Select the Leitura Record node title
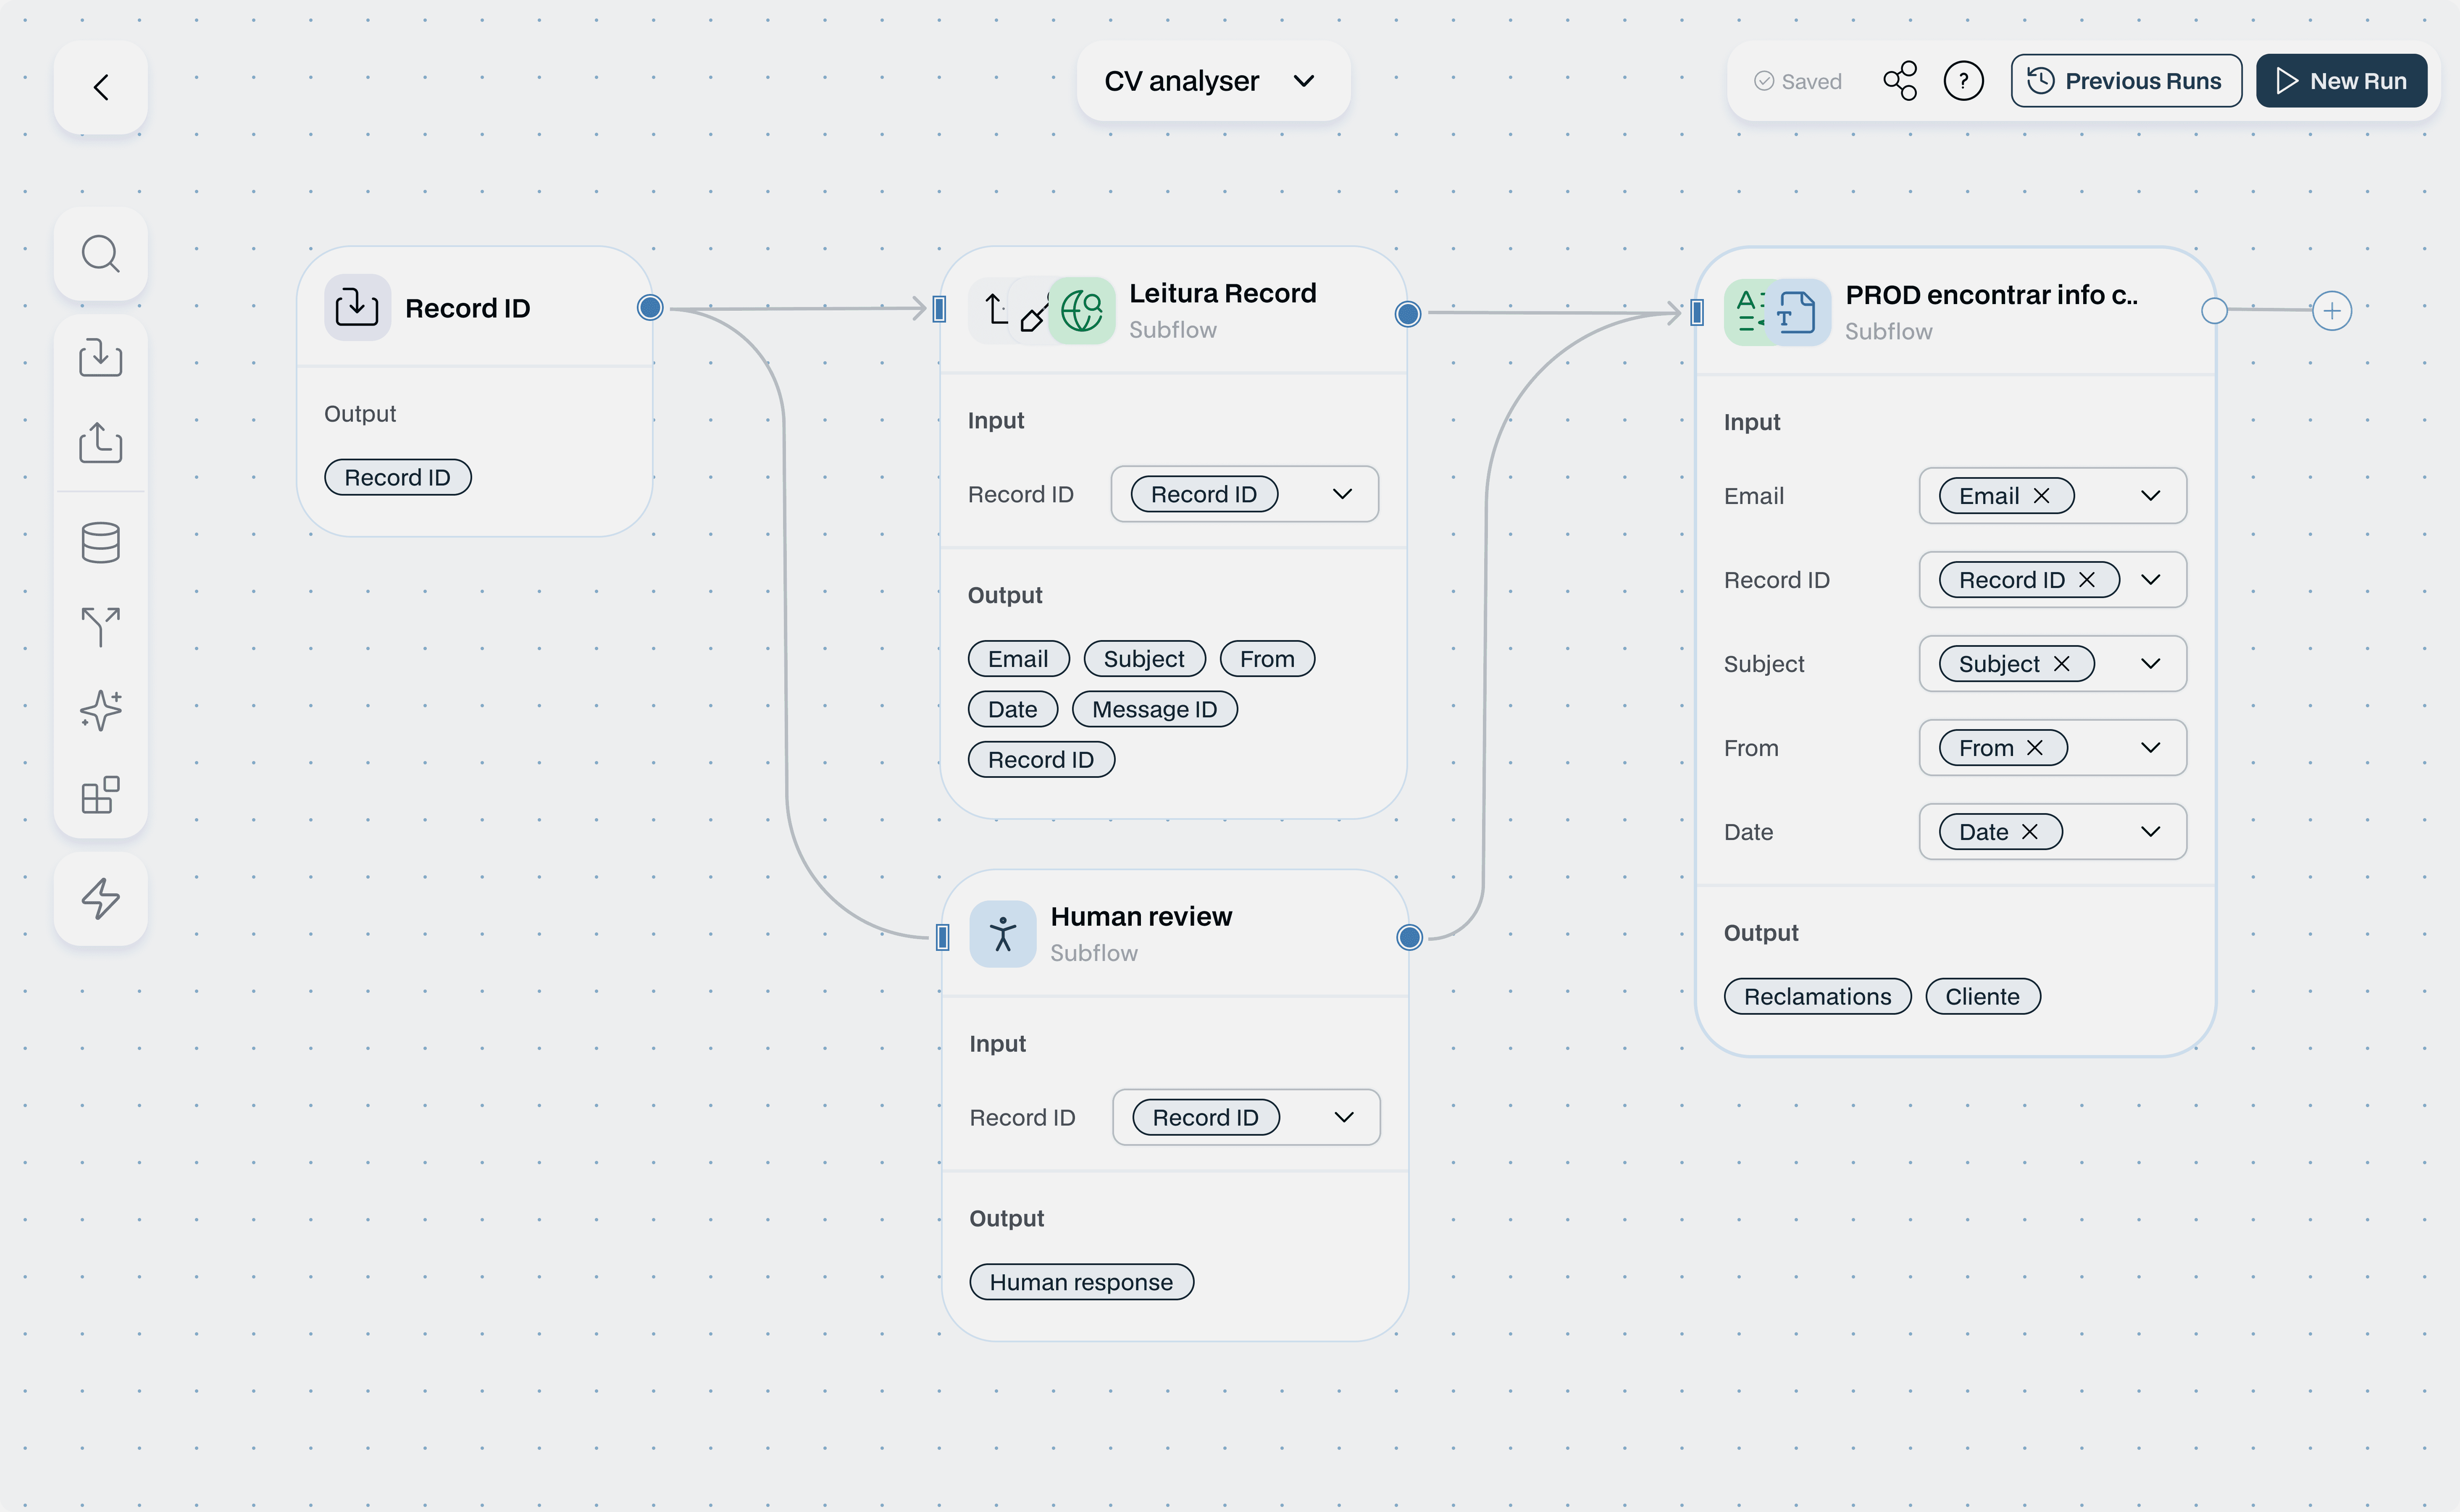 (x=1223, y=293)
